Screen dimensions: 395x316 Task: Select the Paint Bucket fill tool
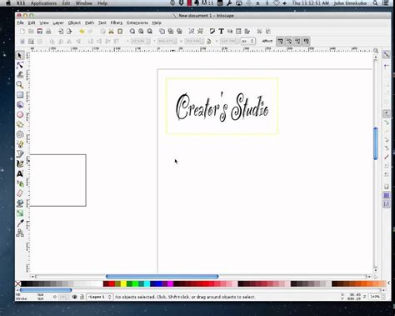[20, 203]
